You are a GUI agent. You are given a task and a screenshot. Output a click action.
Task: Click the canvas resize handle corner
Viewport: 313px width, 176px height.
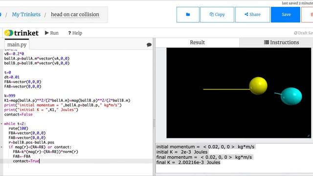(309, 136)
